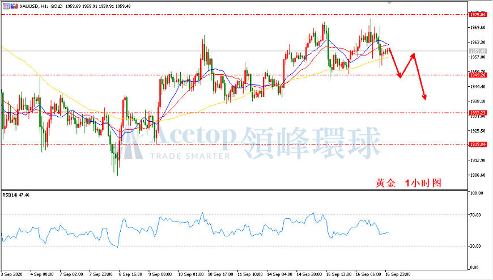The image size is (493, 280).
Task: Click the 10 Sep 17:00 time label
Action: point(220,275)
